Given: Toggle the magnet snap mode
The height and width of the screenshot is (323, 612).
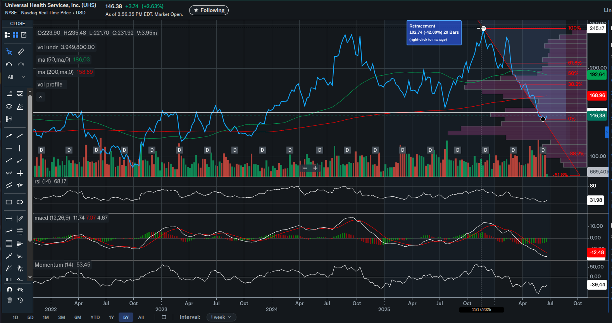Looking at the screenshot, I should point(10,290).
